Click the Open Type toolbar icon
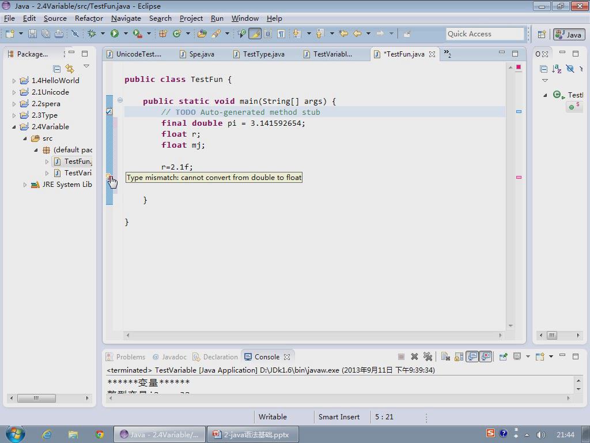The image size is (590, 443). pos(202,34)
